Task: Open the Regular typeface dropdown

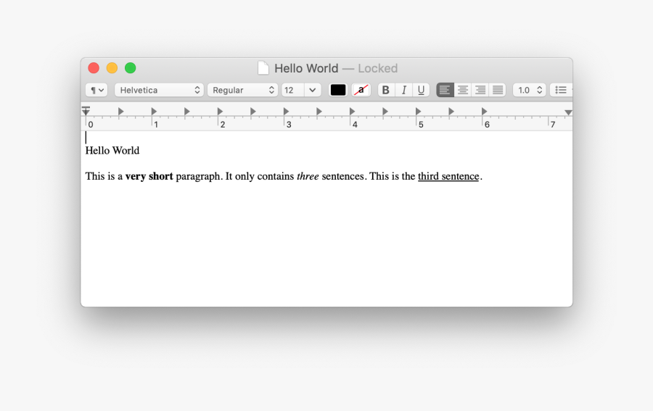Action: [242, 90]
